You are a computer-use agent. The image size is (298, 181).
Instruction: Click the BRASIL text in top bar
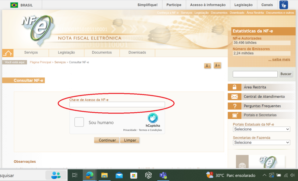coord(26,5)
